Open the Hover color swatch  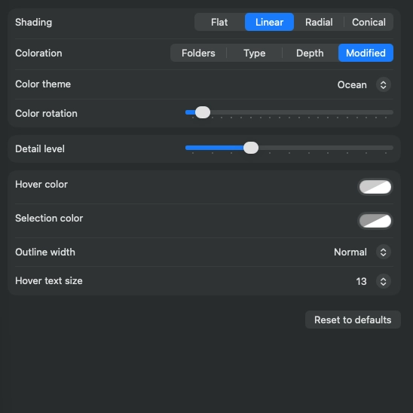pyautogui.click(x=375, y=187)
